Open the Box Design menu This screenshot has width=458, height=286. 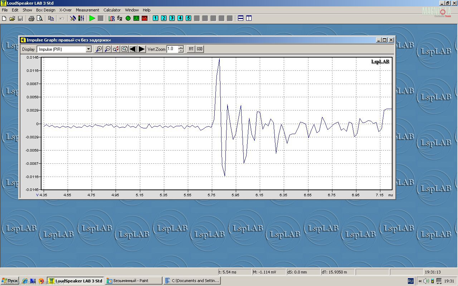[46, 10]
